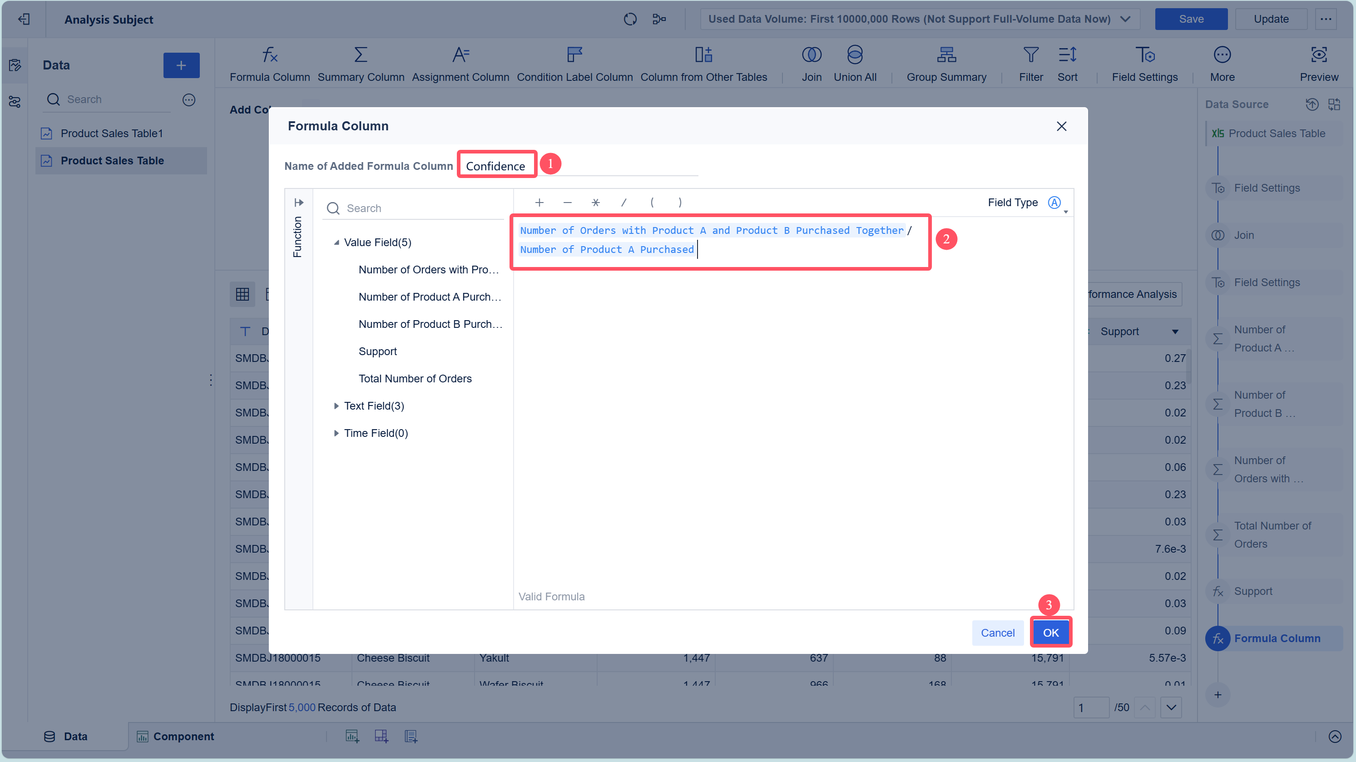
Task: Open Field Settings in toolbar
Action: [x=1144, y=55]
